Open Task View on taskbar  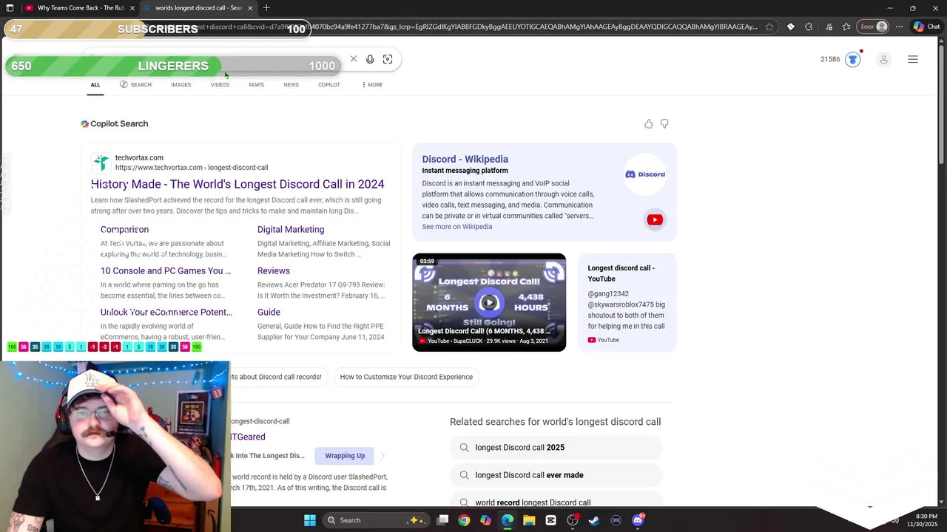point(442,520)
